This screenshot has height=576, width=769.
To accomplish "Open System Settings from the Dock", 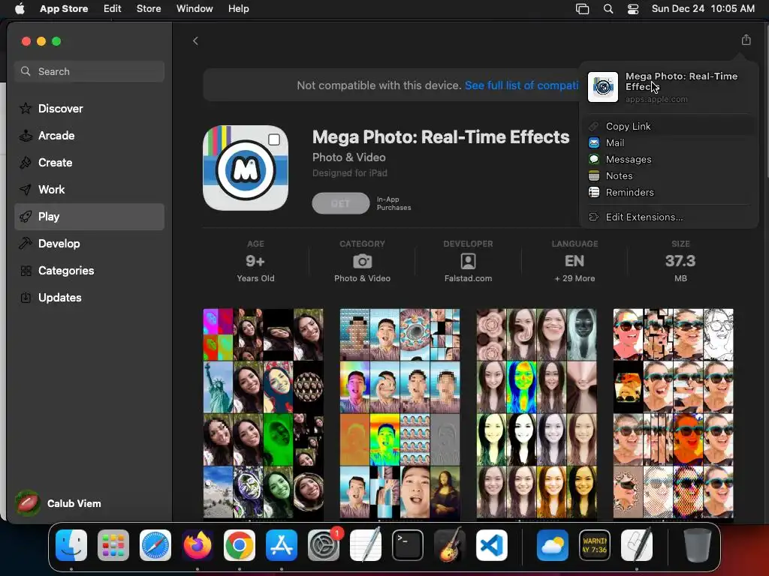I will click(x=324, y=545).
